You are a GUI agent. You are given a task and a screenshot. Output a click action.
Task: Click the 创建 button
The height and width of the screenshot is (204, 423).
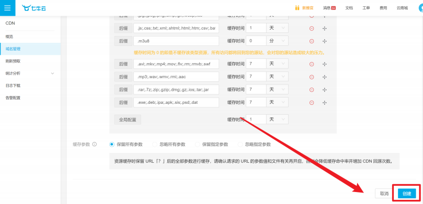click(x=407, y=194)
